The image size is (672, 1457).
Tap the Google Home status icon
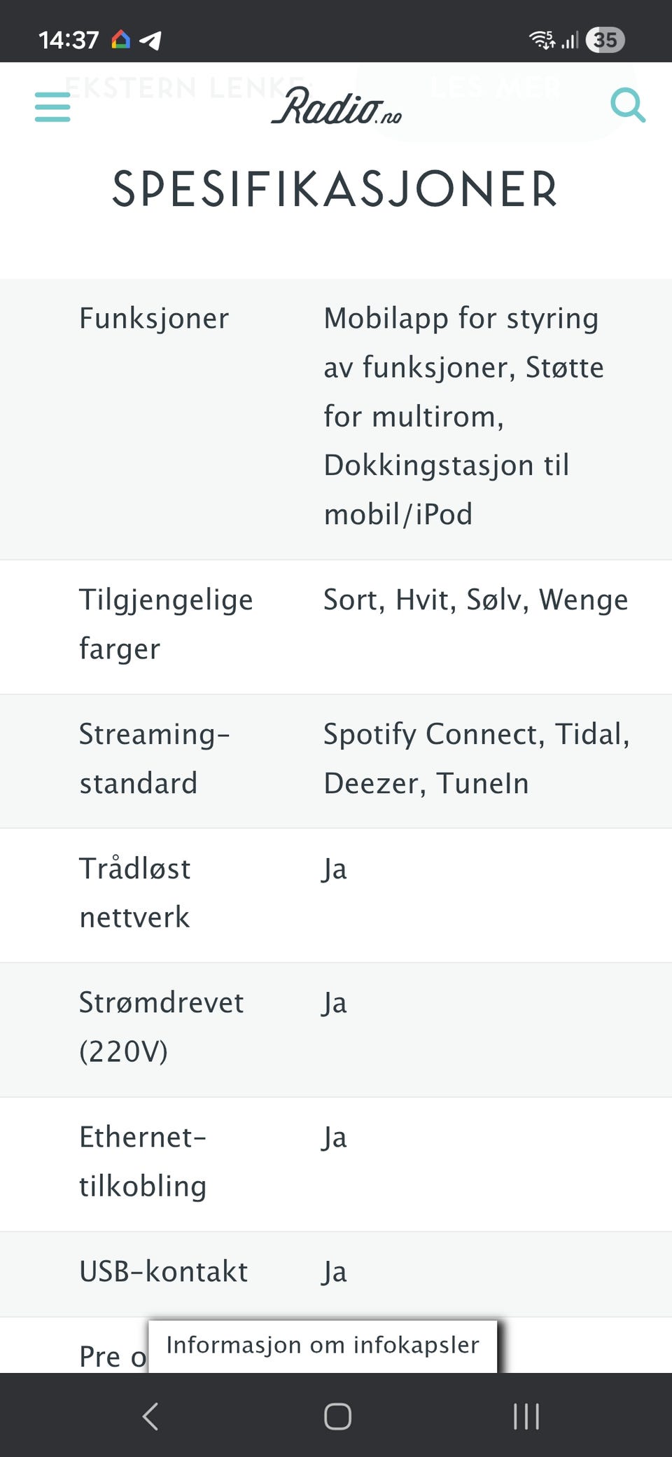[120, 39]
